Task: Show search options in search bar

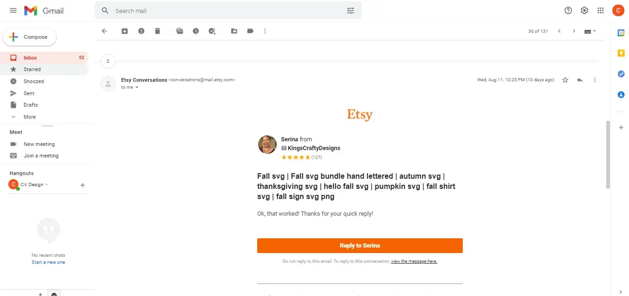Action: 351,11
